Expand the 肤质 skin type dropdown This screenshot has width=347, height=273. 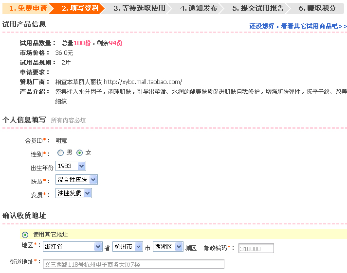tap(76, 180)
